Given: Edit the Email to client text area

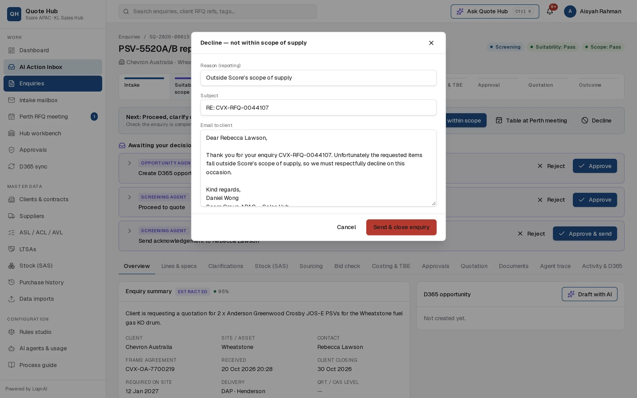Looking at the screenshot, I should click(318, 168).
